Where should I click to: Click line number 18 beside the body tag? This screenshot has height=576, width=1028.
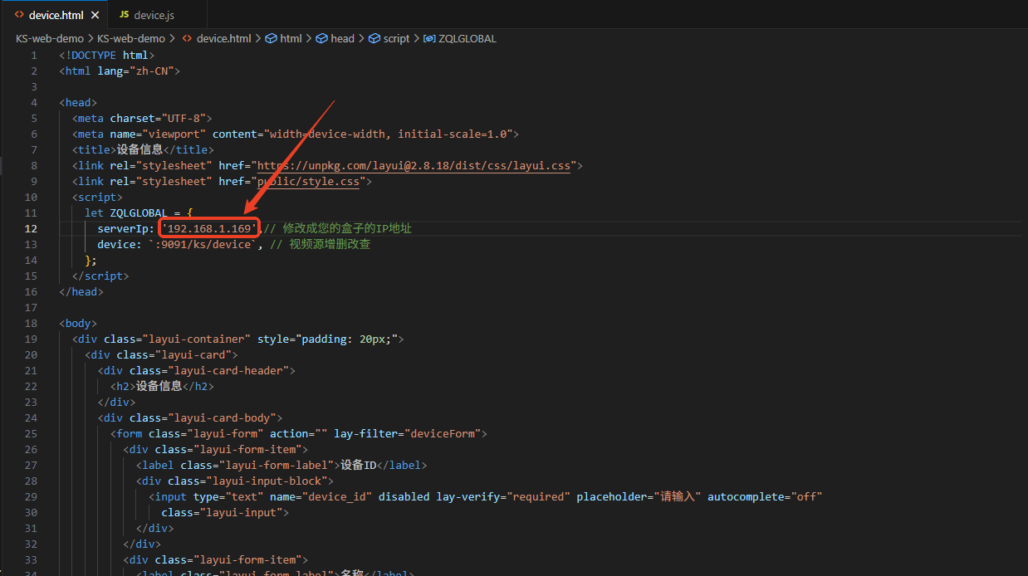point(32,324)
